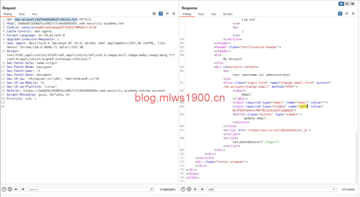The height and width of the screenshot is (197, 360).
Task: Click the User-Agent header line
Action: pyautogui.click(x=86, y=45)
